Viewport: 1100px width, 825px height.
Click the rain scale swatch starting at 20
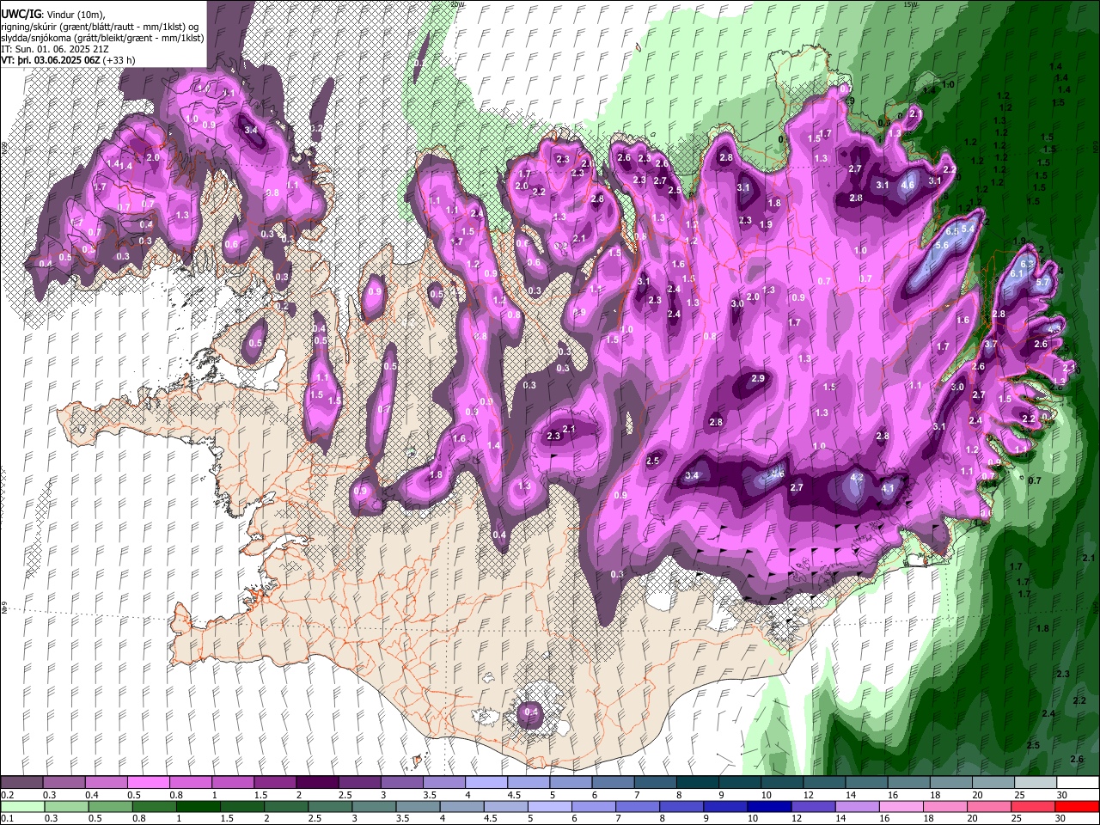(988, 806)
